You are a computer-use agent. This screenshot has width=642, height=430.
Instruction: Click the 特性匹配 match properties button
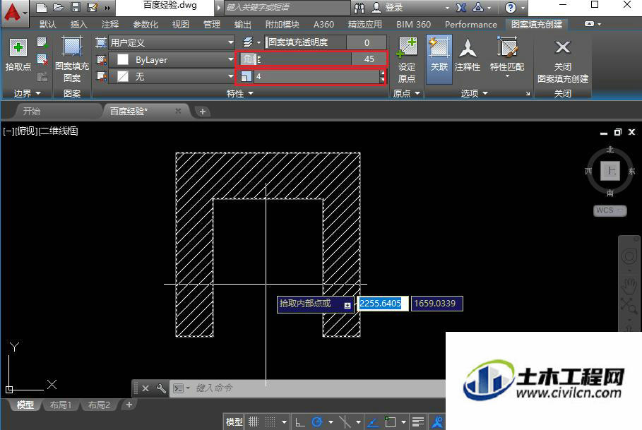click(x=507, y=57)
